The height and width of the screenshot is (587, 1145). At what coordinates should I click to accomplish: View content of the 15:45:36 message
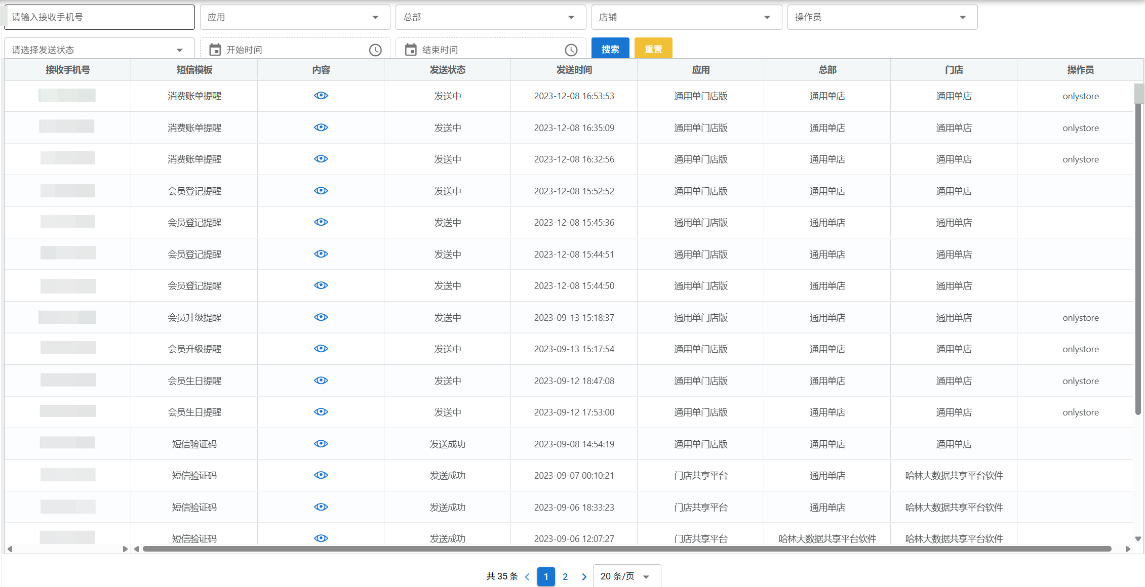click(321, 222)
